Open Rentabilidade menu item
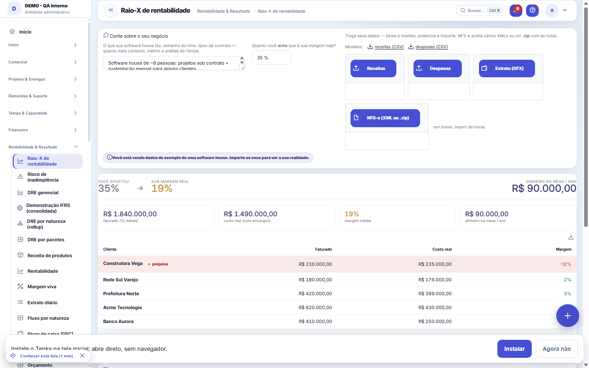 click(x=48, y=271)
